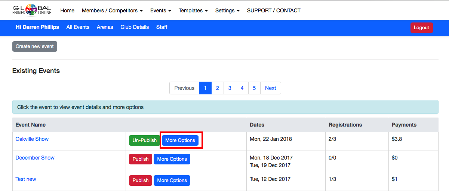Open Club Details

coord(135,27)
